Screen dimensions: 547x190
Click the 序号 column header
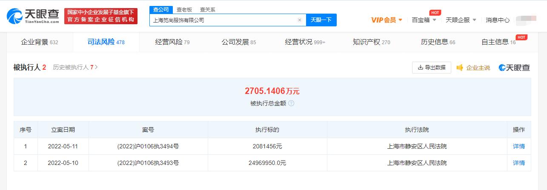click(x=26, y=130)
